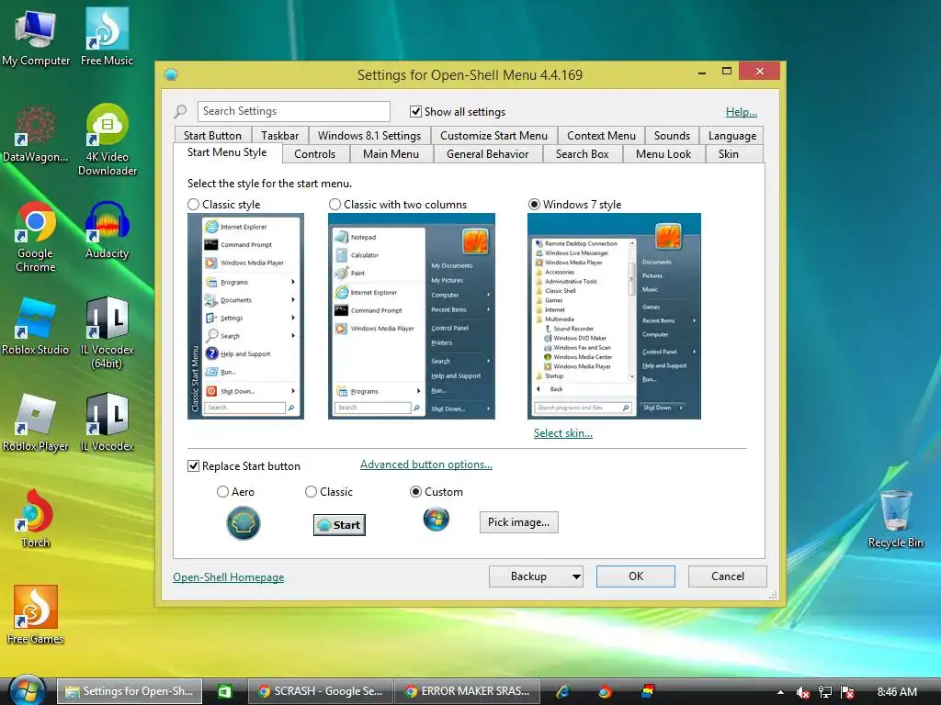Image resolution: width=941 pixels, height=705 pixels.
Task: Click the Pick image... button
Action: point(518,522)
